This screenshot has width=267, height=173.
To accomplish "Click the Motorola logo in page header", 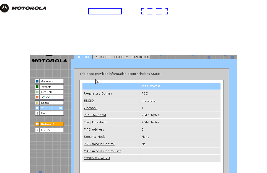I will coord(23,8).
